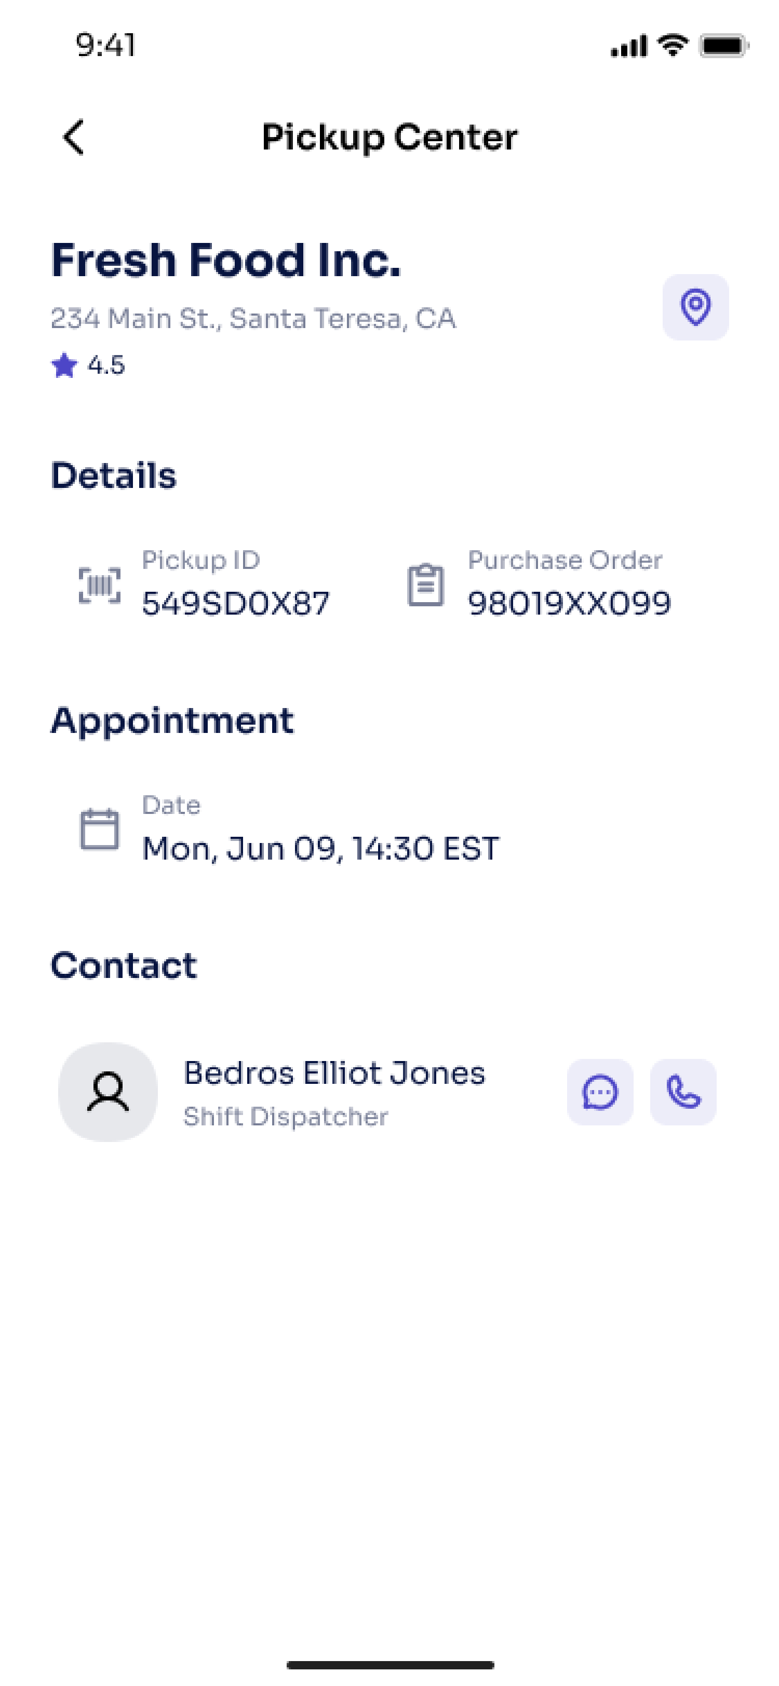This screenshot has height=1686, width=779.
Task: Tap the Wi-Fi icon in status bar
Action: 673,45
